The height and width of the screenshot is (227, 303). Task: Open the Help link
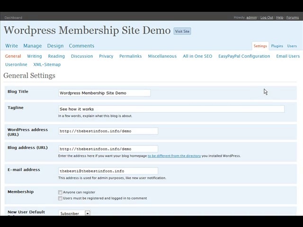[280, 17]
